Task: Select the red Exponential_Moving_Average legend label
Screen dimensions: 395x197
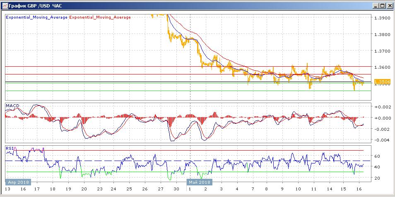Action: 99,17
